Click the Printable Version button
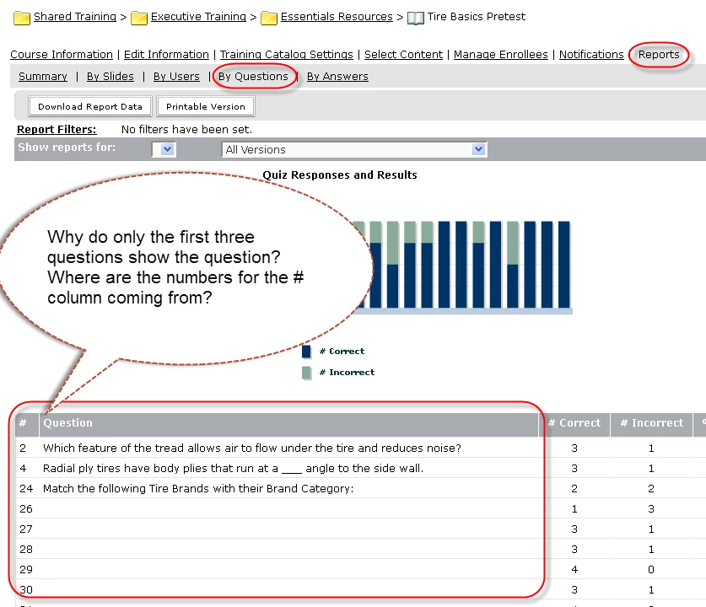The height and width of the screenshot is (607, 706). coord(206,106)
